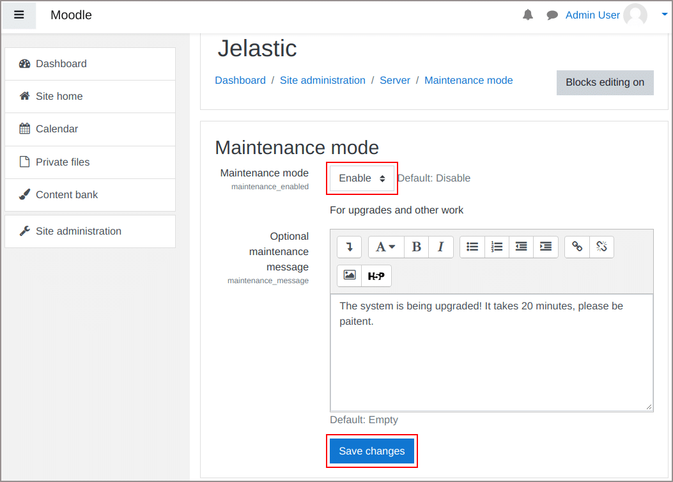The width and height of the screenshot is (673, 482).
Task: Open the messages speech bubble icon
Action: point(552,15)
